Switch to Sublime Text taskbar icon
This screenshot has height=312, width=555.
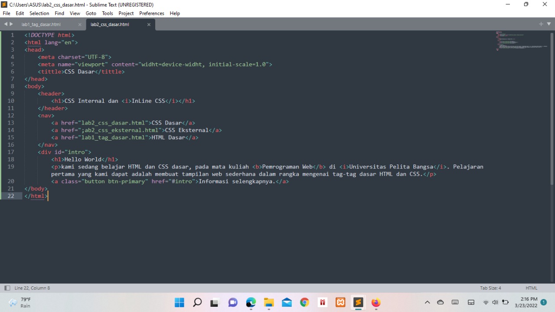[x=358, y=302]
